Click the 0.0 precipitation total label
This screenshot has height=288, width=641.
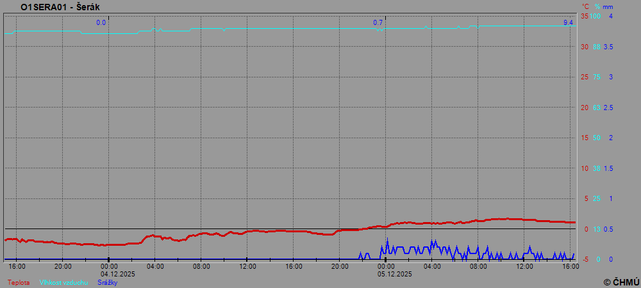[101, 23]
